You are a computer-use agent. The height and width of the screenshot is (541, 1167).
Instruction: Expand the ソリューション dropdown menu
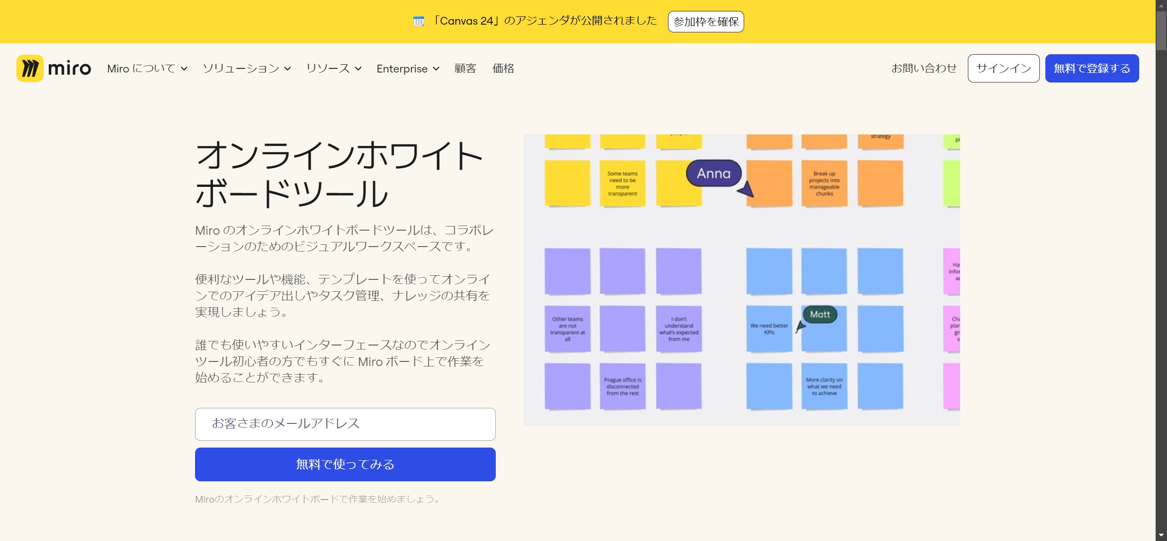click(247, 68)
